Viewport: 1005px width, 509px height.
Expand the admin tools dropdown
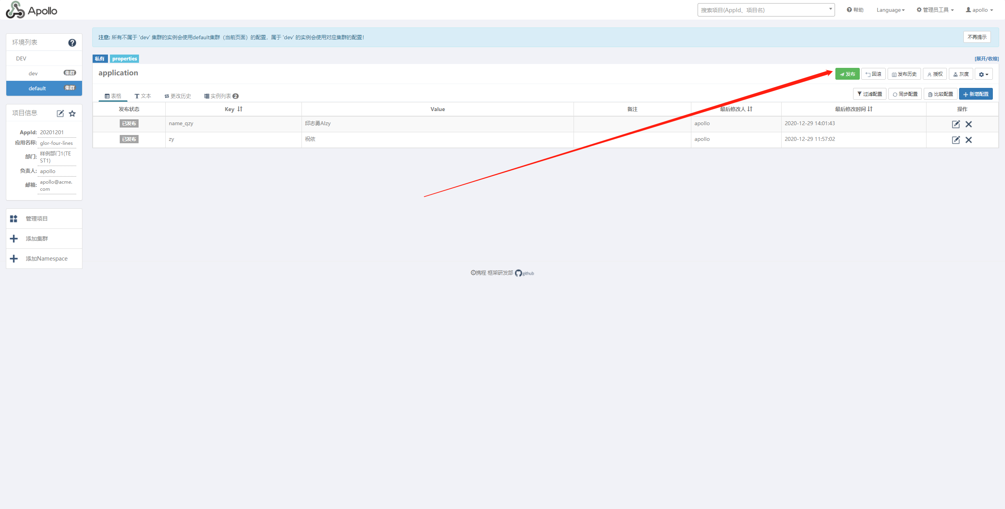(x=935, y=10)
